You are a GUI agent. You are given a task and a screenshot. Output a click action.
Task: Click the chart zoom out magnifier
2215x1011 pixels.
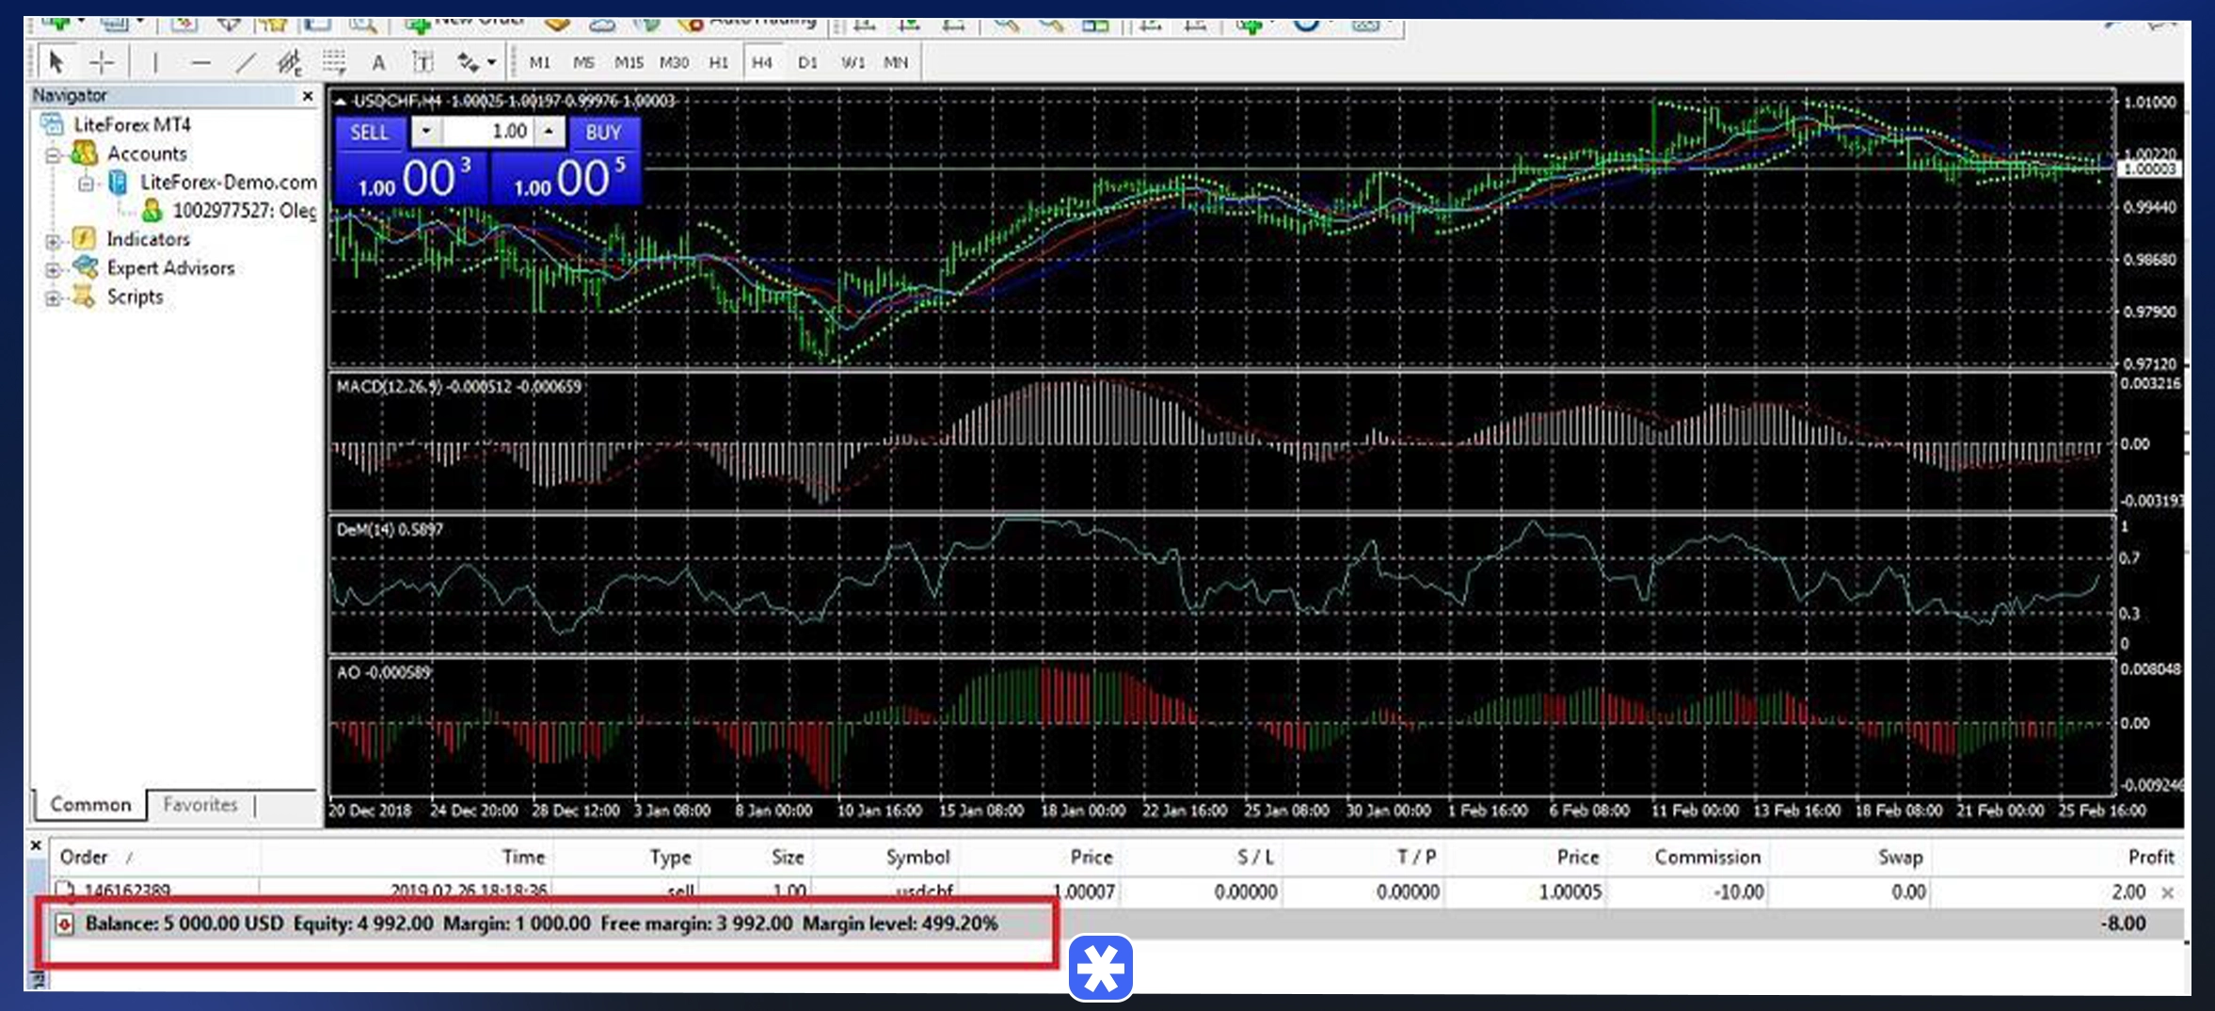click(x=1050, y=24)
